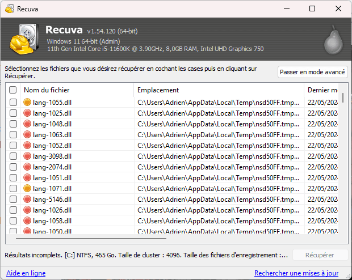Select the file name lang-1063.dll
This screenshot has width=352, height=280.
point(52,135)
